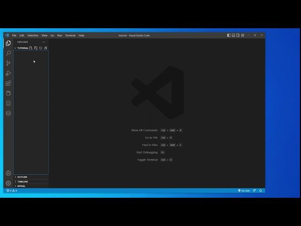This screenshot has width=301, height=226.
Task: Open Explorer views and more actions ellipsis
Action: 44,42
